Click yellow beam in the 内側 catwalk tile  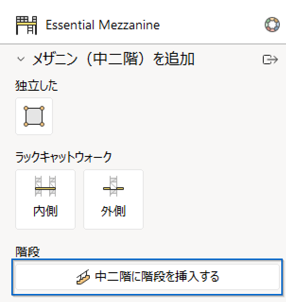click(45, 189)
